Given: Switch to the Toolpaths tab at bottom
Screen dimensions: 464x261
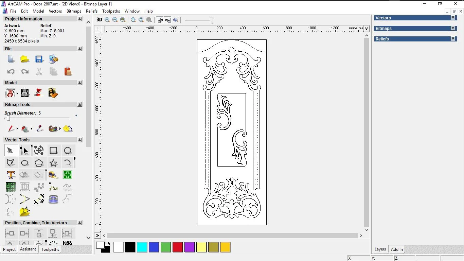Looking at the screenshot, I should pos(50,249).
